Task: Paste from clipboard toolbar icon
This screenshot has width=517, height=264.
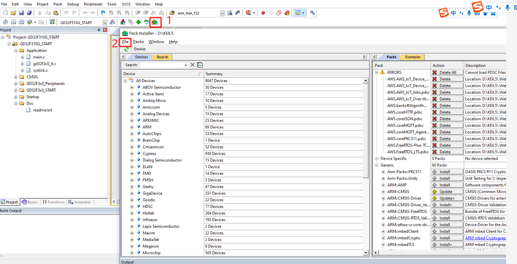Action: tap(56, 13)
